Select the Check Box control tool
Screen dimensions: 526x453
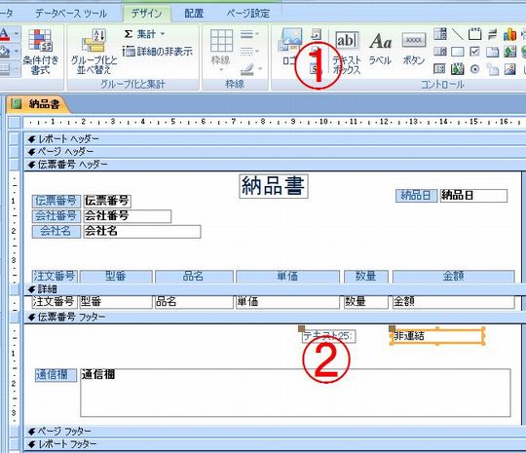[x=474, y=52]
